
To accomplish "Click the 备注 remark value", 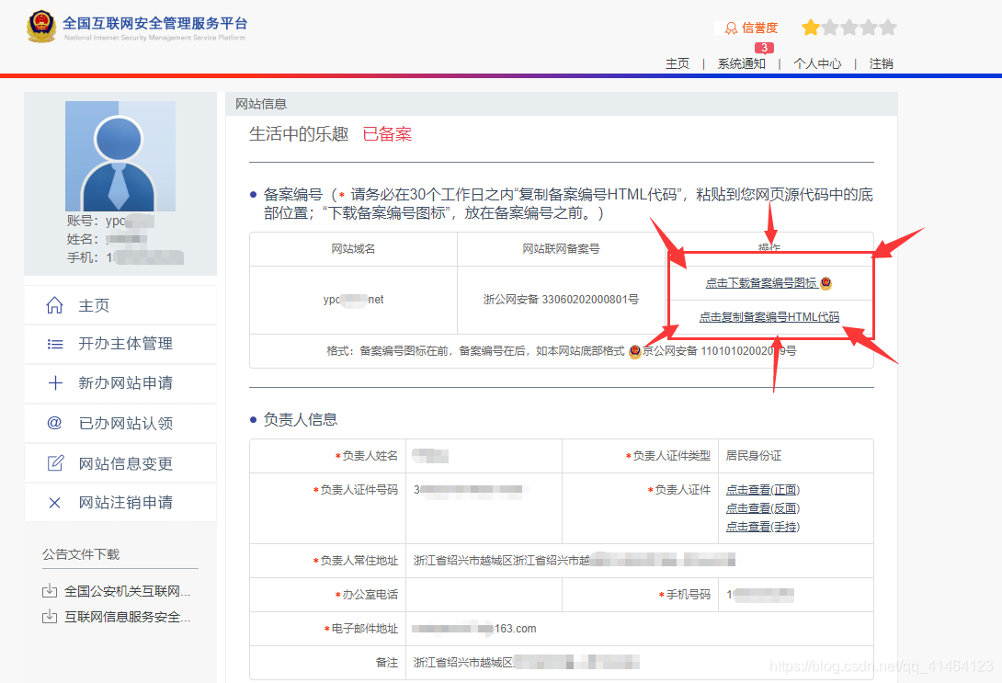I will (x=526, y=663).
